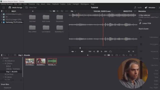The width and height of the screenshot is (160, 90).
Task: Open media pool search options dropdown arrow
Action: pos(126,55)
